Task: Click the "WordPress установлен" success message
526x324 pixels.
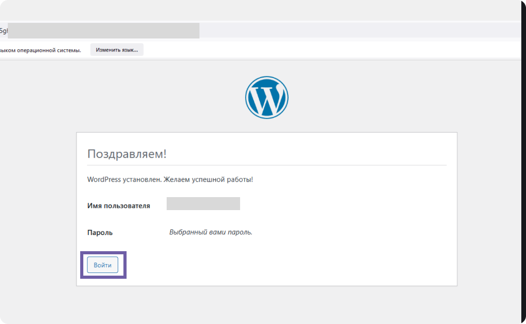Action: (170, 179)
